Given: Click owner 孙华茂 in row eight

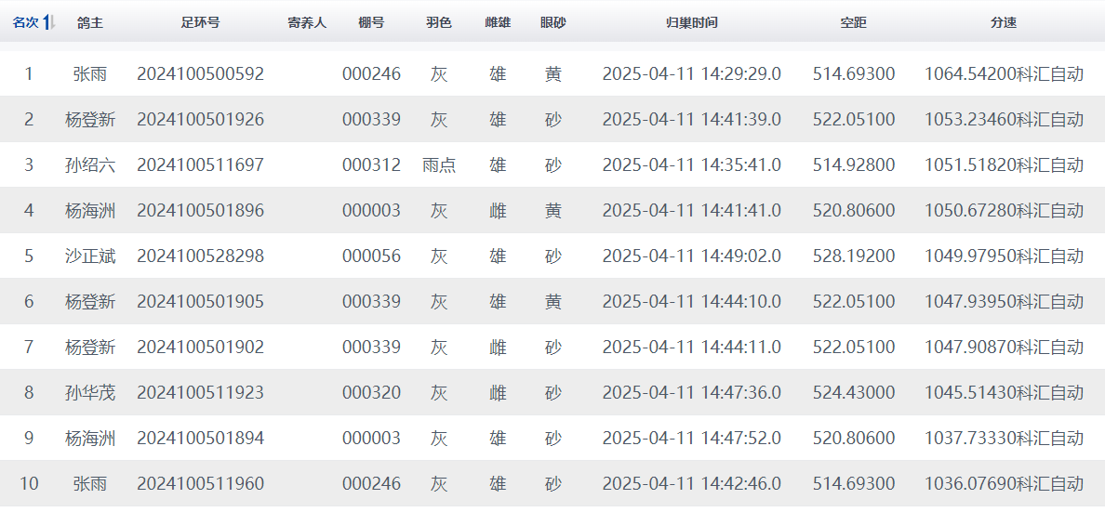Looking at the screenshot, I should tap(90, 393).
